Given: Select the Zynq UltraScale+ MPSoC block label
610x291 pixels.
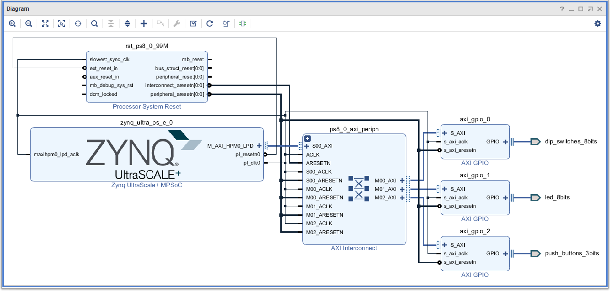Looking at the screenshot, I should click(x=146, y=185).
